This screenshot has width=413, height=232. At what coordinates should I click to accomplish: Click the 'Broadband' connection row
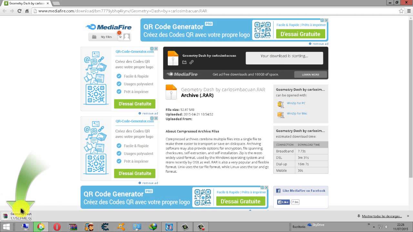pyautogui.click(x=301, y=151)
